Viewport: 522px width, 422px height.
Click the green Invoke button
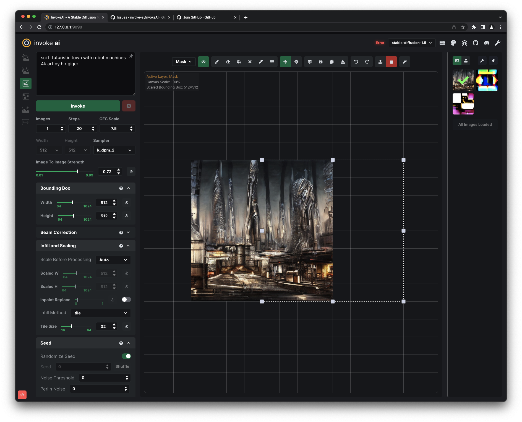78,106
